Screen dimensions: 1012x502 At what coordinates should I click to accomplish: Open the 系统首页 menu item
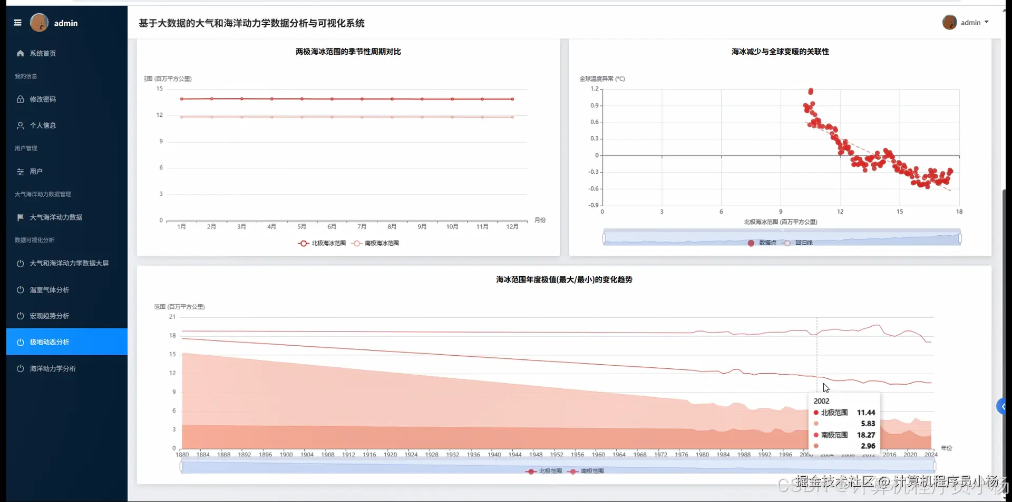67,53
